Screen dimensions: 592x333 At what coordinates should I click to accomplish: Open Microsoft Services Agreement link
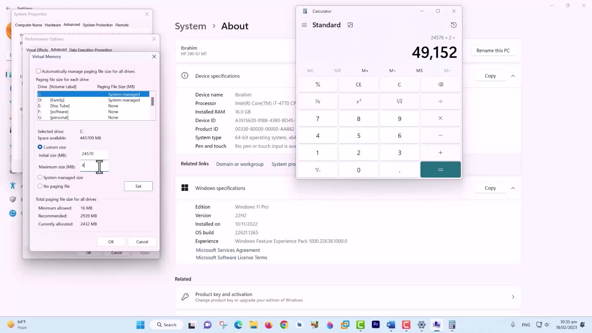coord(228,250)
